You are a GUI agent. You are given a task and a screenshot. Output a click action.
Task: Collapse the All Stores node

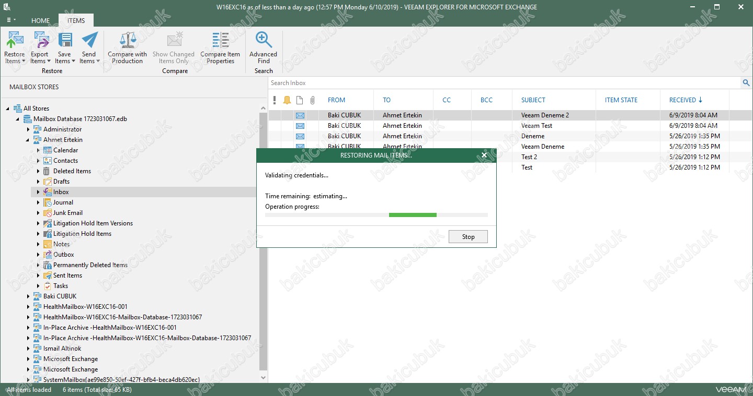pyautogui.click(x=8, y=109)
